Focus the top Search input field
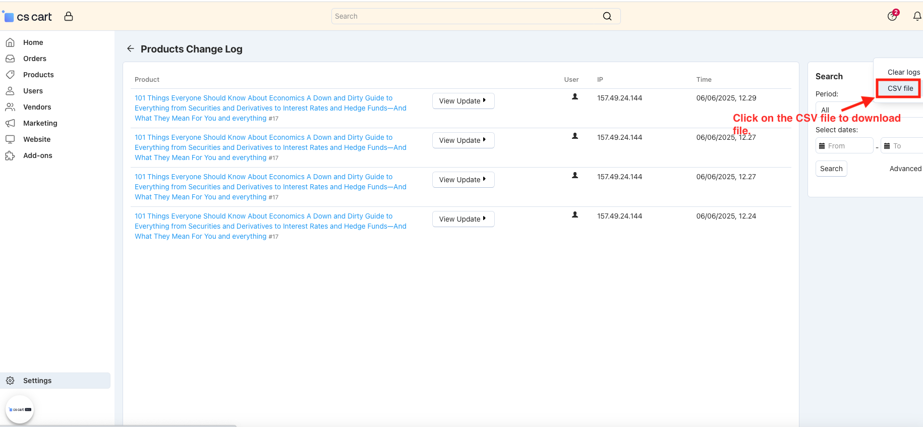Screen dimensions: 923x427 tap(476, 16)
